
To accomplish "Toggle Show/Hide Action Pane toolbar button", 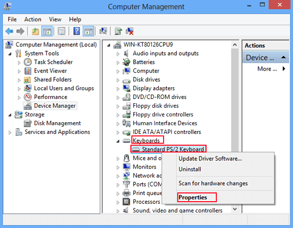I will click(x=88, y=31).
